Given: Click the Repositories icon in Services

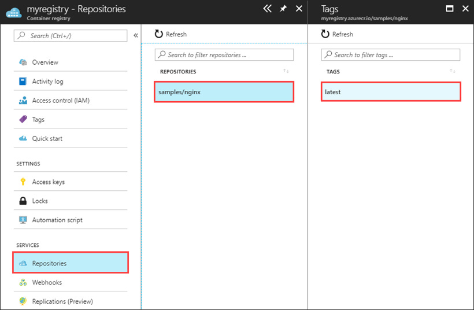Looking at the screenshot, I should [23, 263].
